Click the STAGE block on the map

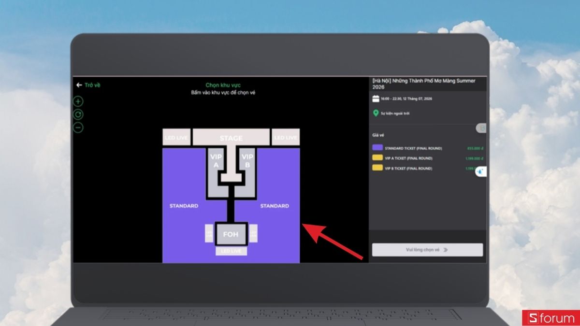[231, 137]
